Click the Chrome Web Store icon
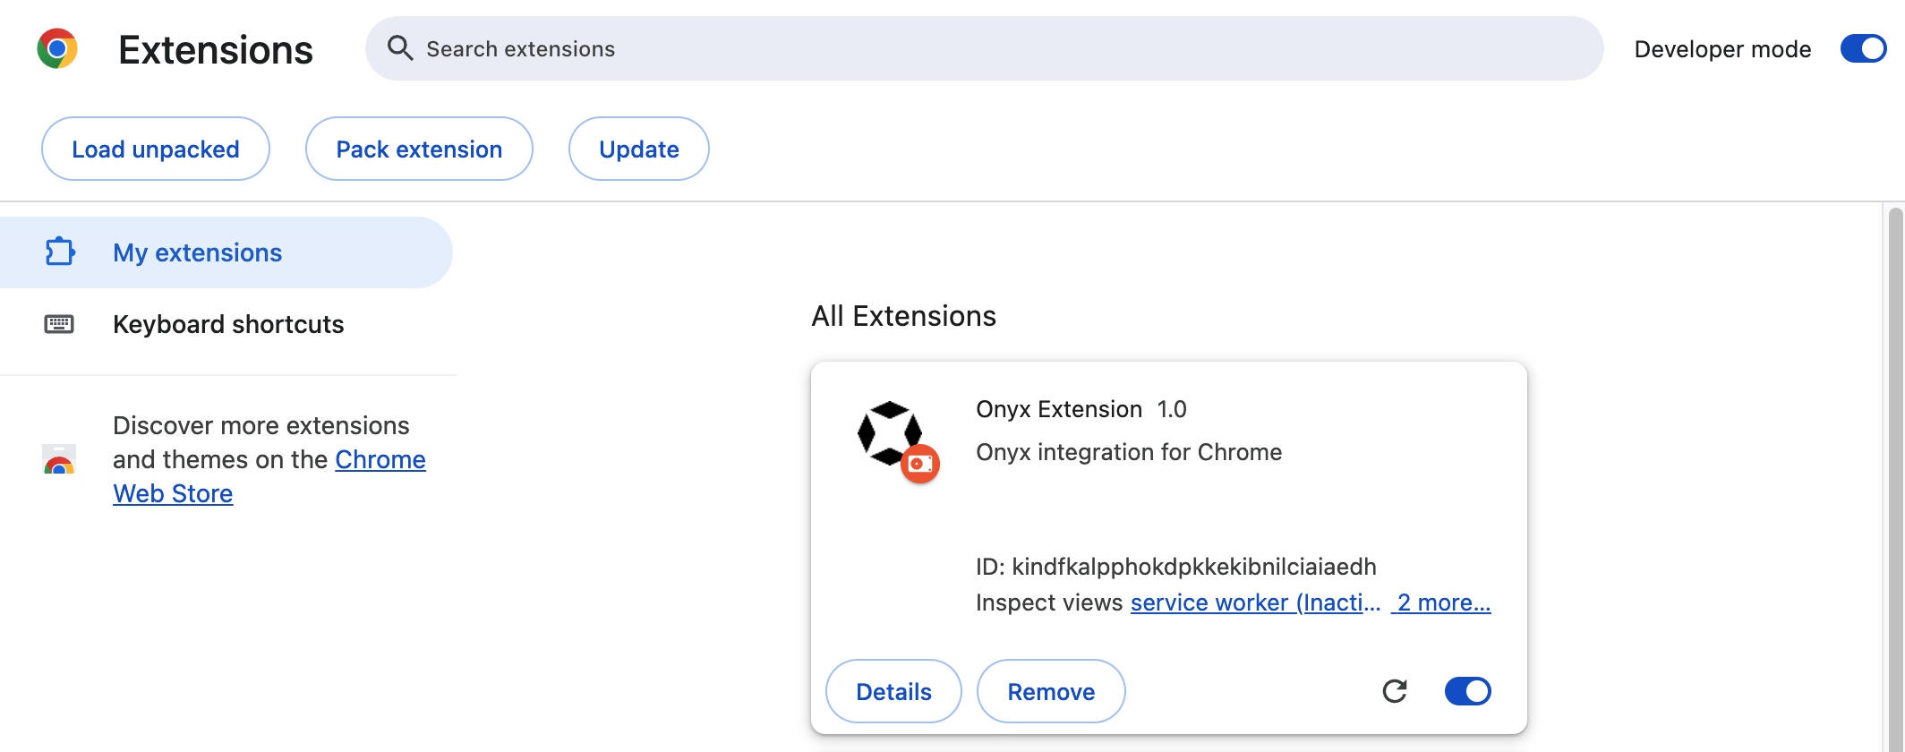Image resolution: width=1905 pixels, height=752 pixels. click(59, 459)
